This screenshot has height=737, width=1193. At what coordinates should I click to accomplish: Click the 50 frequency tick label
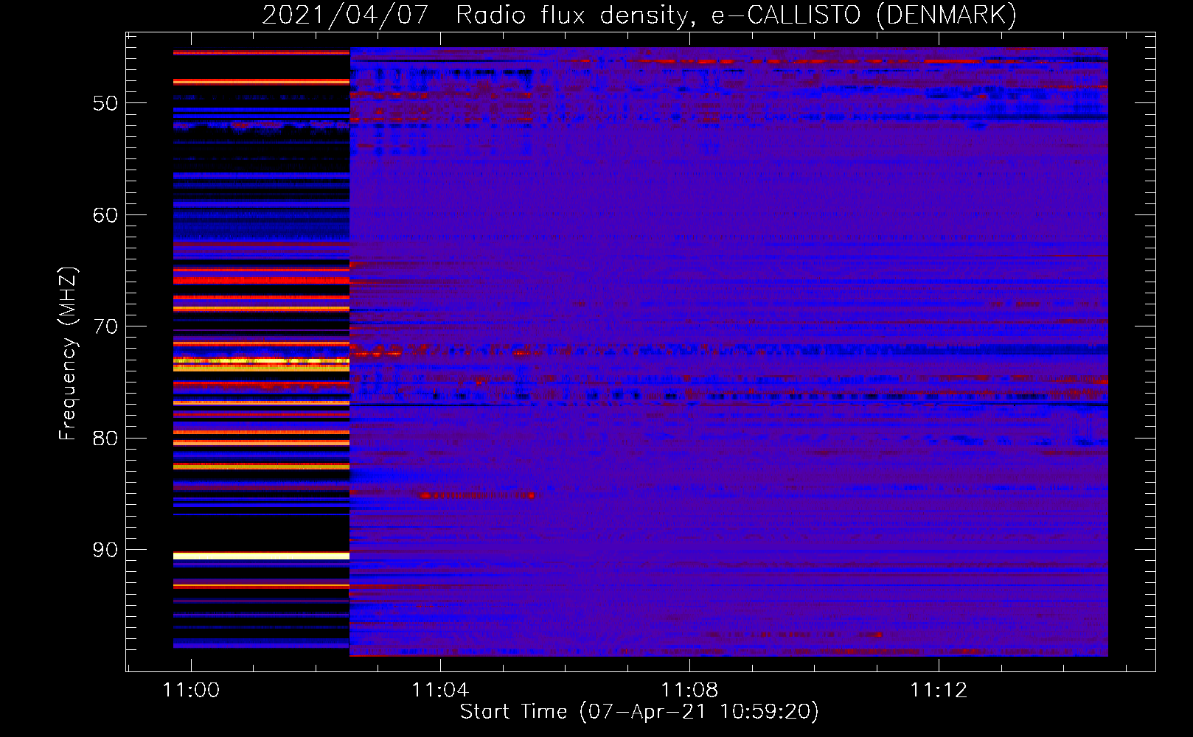pos(105,103)
